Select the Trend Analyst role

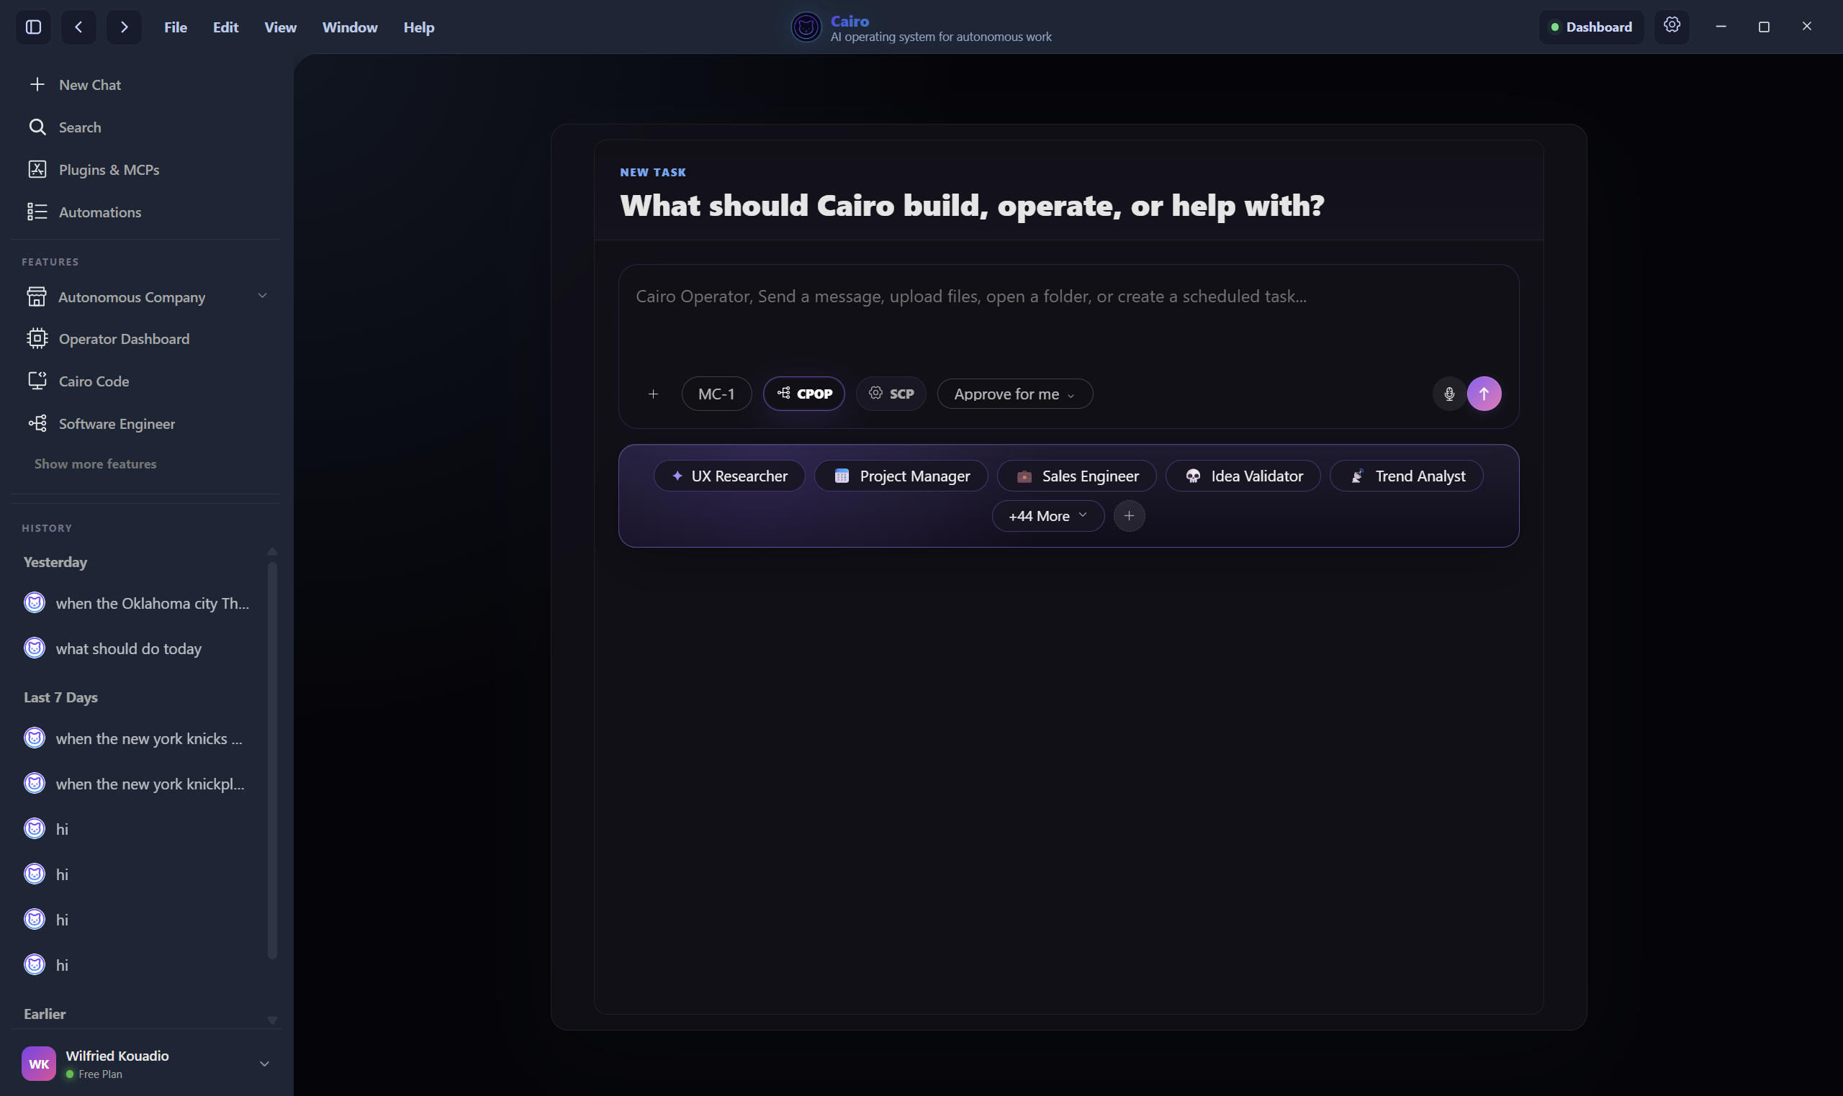1407,476
